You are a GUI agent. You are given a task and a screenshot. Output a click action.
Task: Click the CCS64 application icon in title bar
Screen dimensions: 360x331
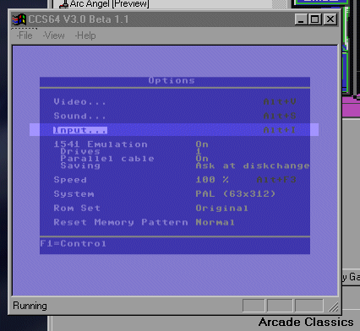[x=19, y=19]
